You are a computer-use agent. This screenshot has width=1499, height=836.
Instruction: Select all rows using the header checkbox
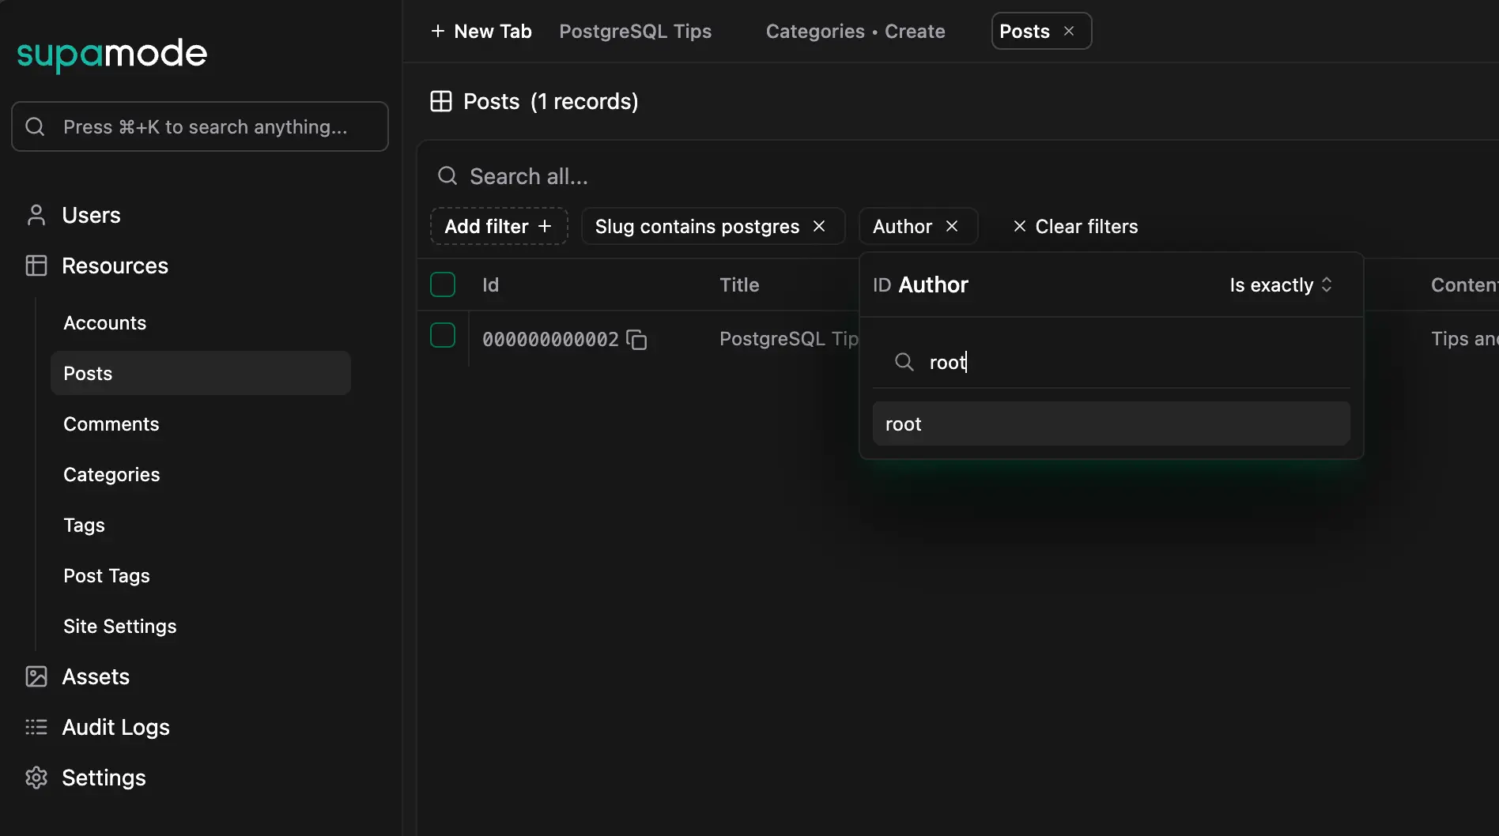(x=443, y=284)
